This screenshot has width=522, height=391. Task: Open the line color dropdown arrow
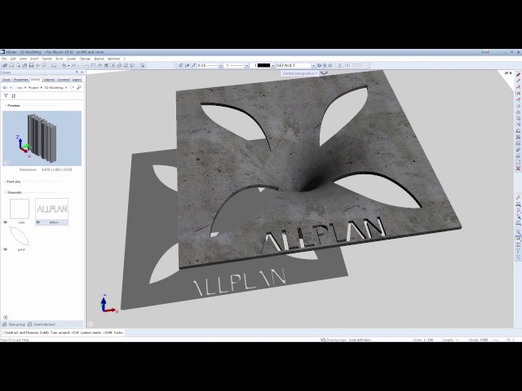pyautogui.click(x=272, y=66)
